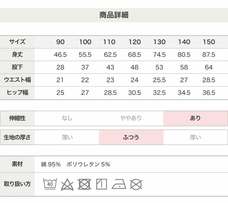
Task: Click the line-dry square icon
Action: point(101,184)
